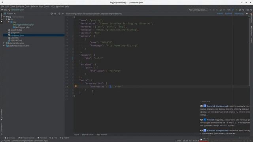Open the Services tool window
The width and height of the screenshot is (253, 142).
point(9,138)
